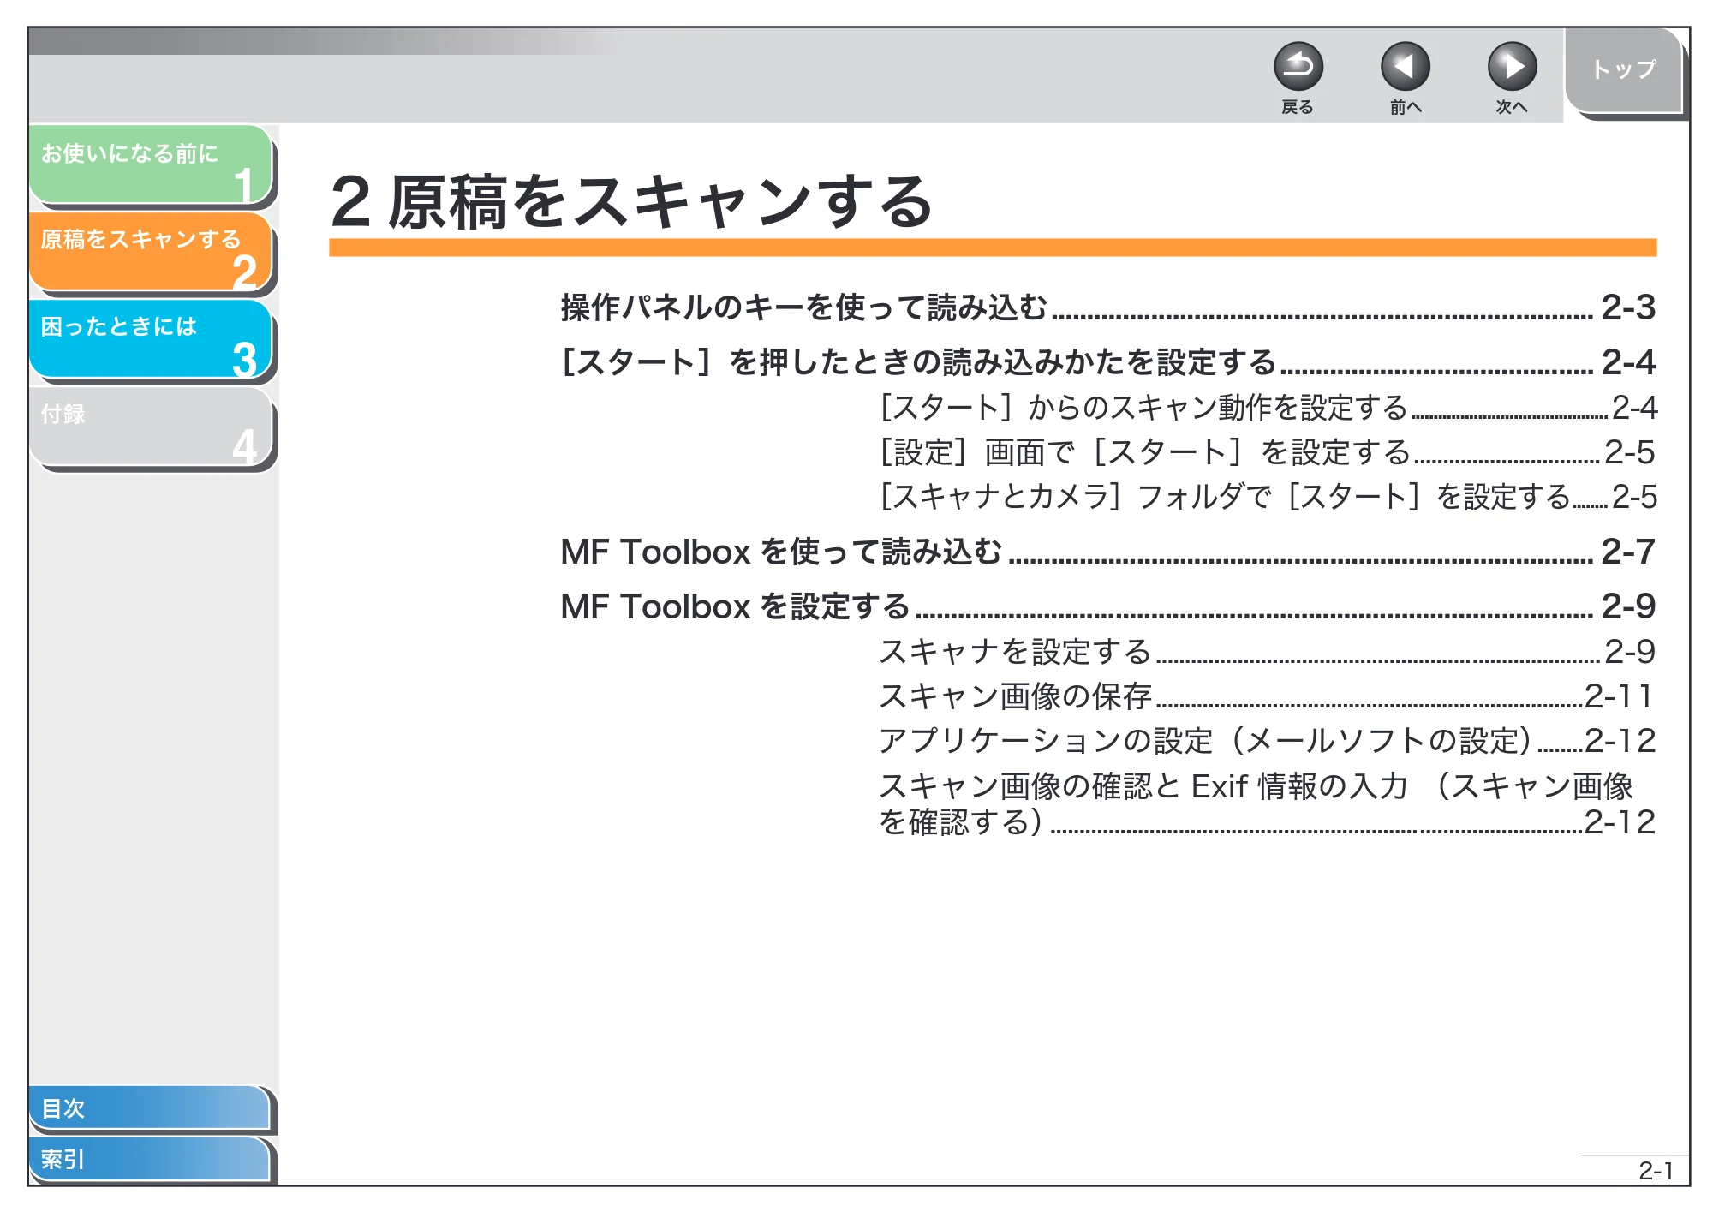Open [スキャナとカメラ] フォルダで [スタート] を設定する link
Image resolution: width=1713 pixels, height=1212 pixels.
pos(1268,496)
